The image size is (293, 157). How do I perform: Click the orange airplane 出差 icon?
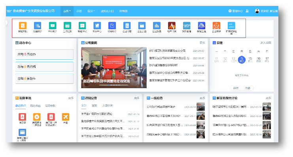66,117
